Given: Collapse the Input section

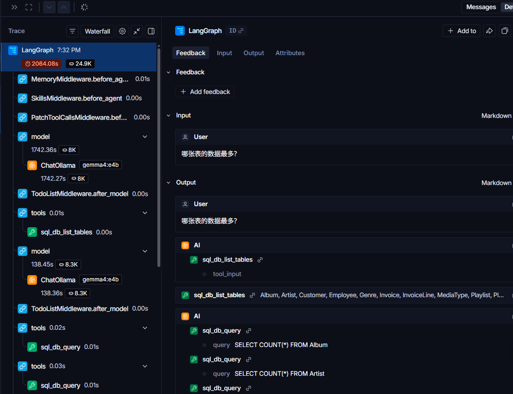Looking at the screenshot, I should pyautogui.click(x=168, y=116).
